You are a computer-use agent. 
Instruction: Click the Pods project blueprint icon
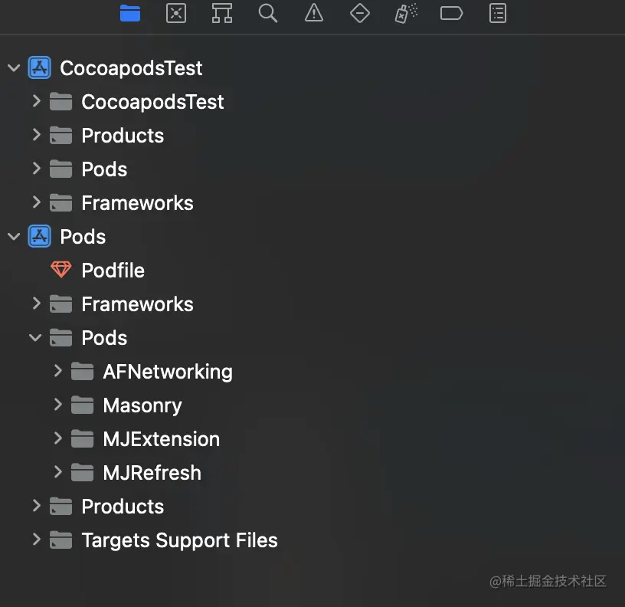point(40,236)
